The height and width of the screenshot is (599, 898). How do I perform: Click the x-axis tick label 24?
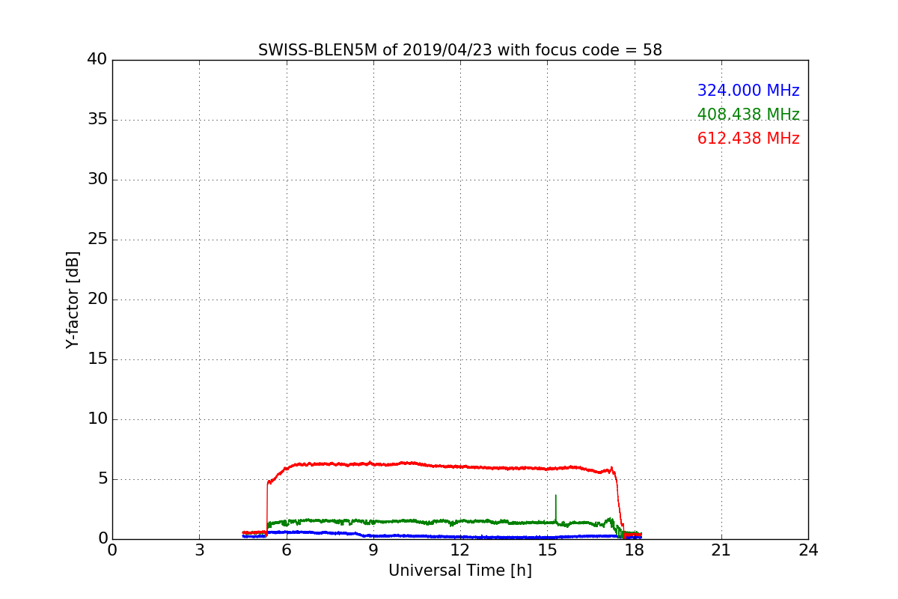pyautogui.click(x=808, y=550)
